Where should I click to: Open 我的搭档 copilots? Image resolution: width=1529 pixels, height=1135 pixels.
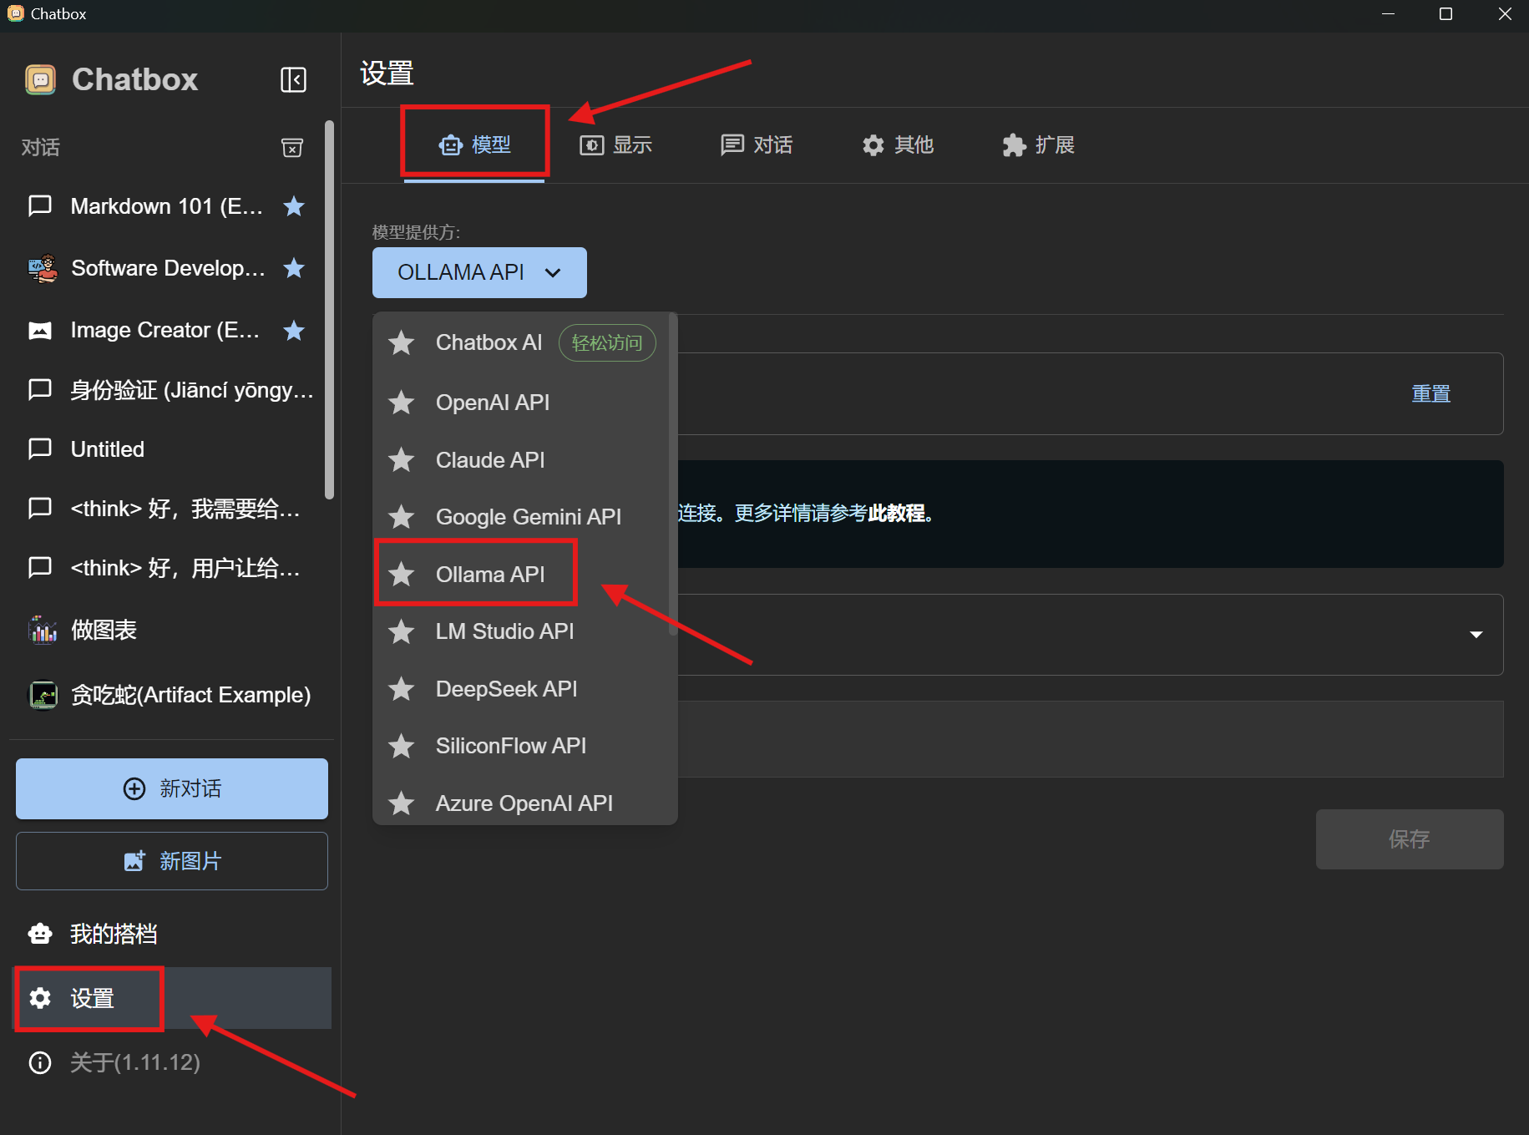[172, 934]
